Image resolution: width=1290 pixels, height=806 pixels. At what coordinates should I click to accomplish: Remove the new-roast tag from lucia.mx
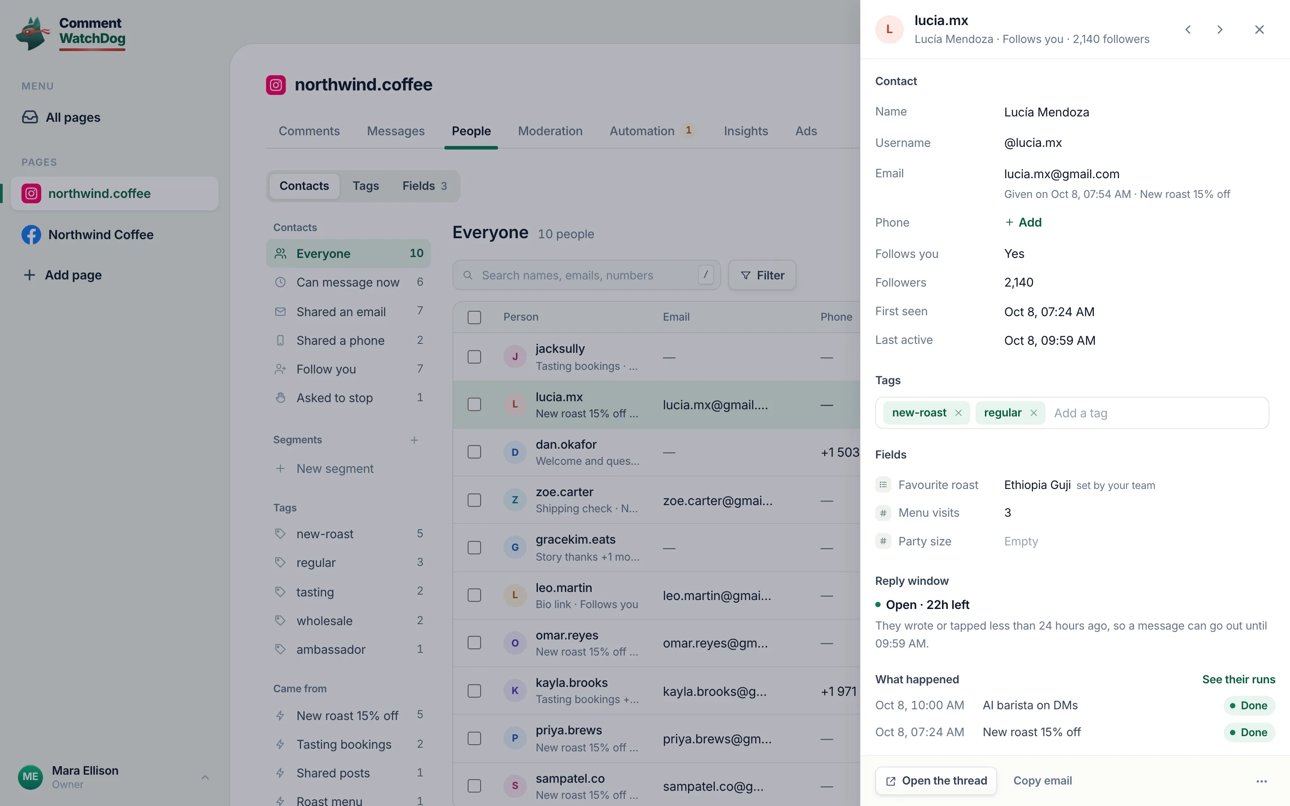(959, 413)
